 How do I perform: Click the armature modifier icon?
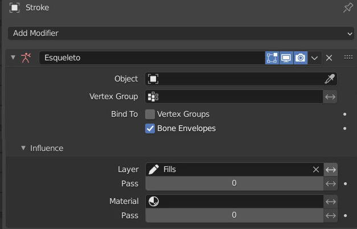(x=26, y=58)
